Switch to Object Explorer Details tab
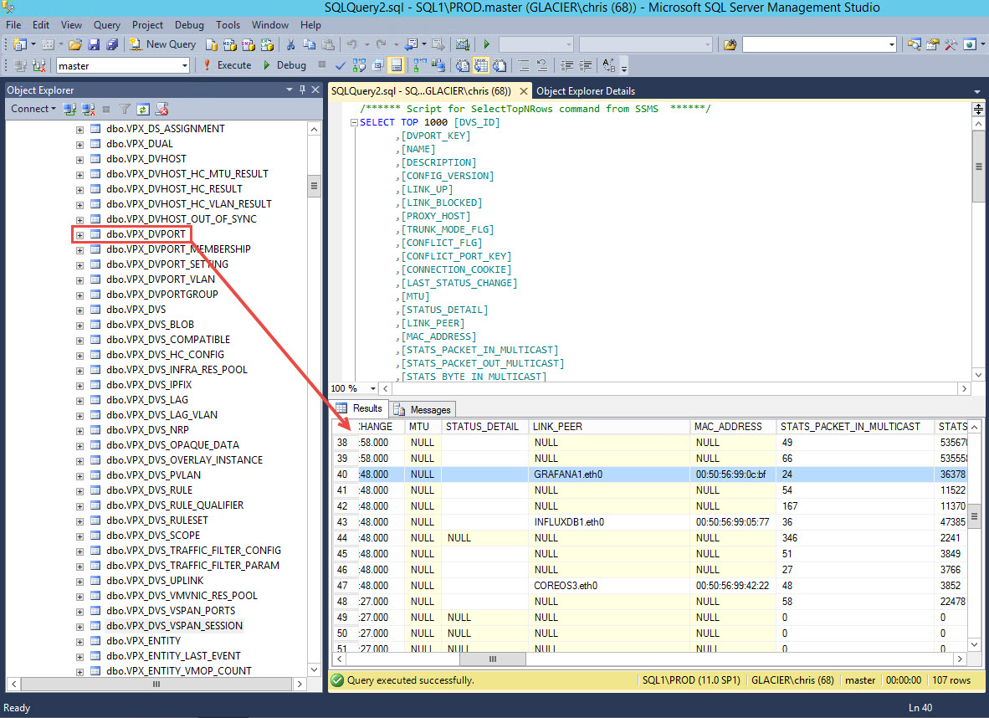The height and width of the screenshot is (718, 989). click(586, 91)
